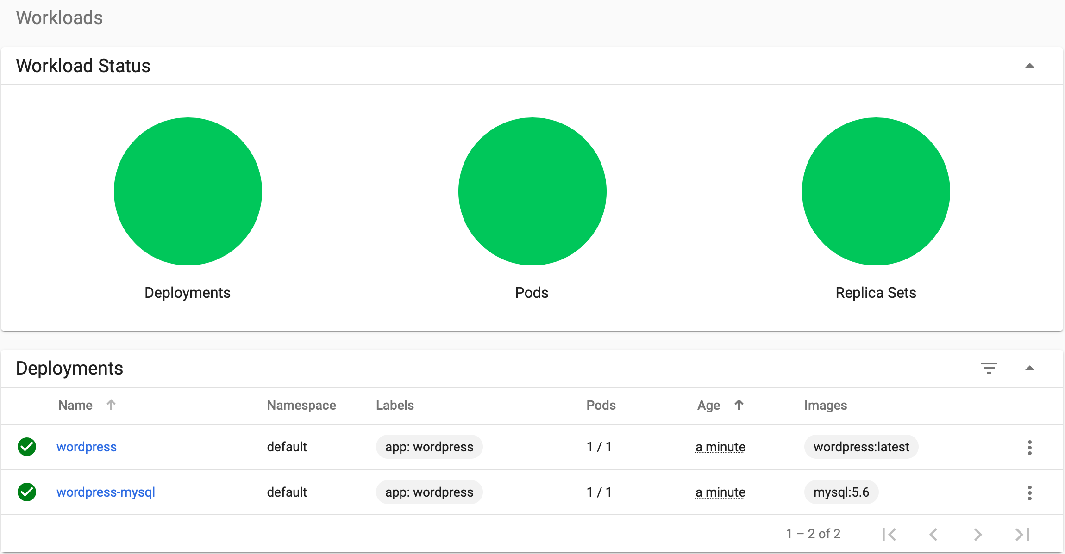Click the wordpress:latest image chip

point(861,447)
